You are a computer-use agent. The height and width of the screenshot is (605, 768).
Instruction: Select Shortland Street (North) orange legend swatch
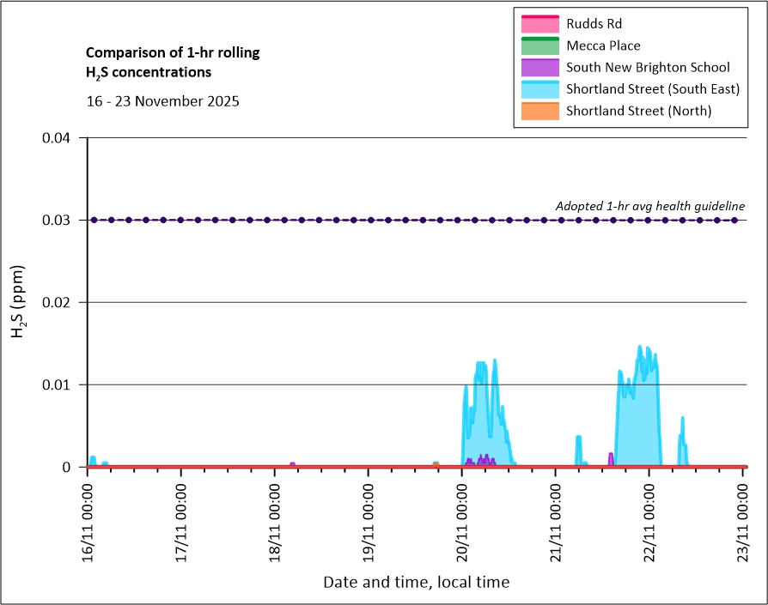[539, 111]
